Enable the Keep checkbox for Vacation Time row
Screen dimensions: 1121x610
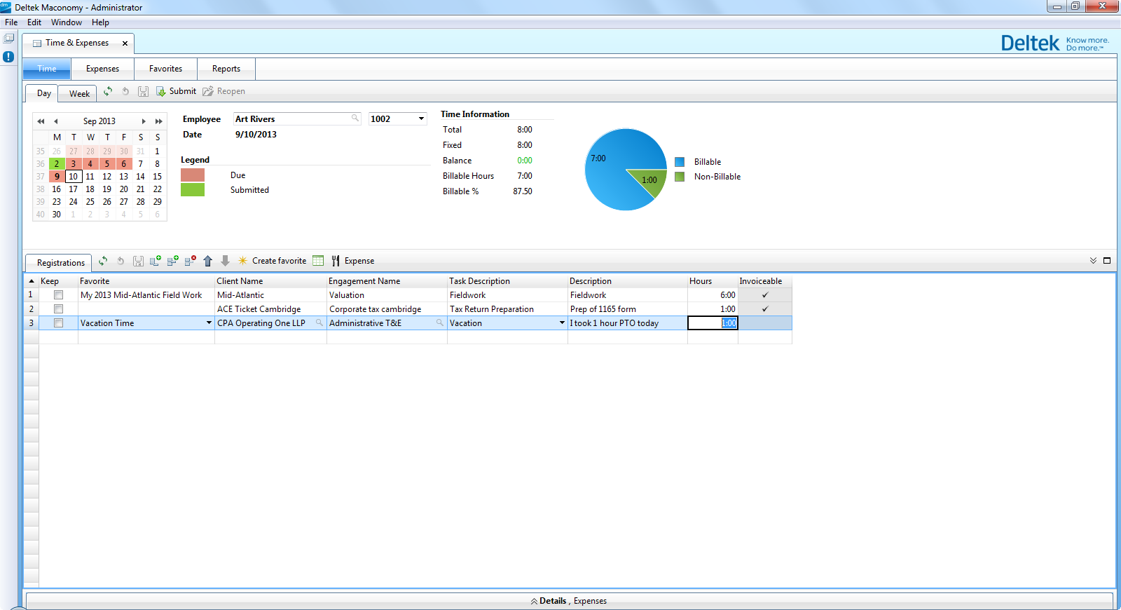click(58, 323)
